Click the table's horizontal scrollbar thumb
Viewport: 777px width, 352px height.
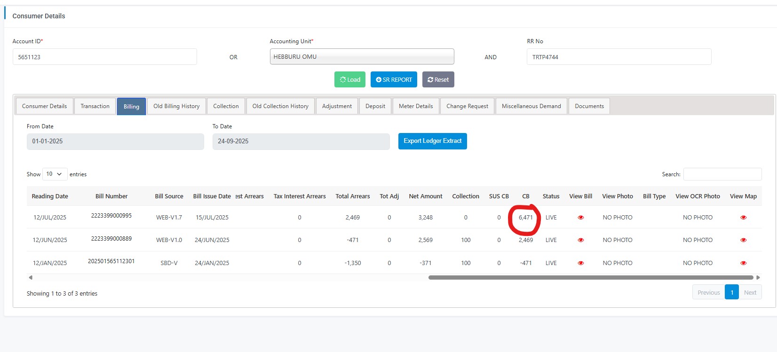click(590, 277)
